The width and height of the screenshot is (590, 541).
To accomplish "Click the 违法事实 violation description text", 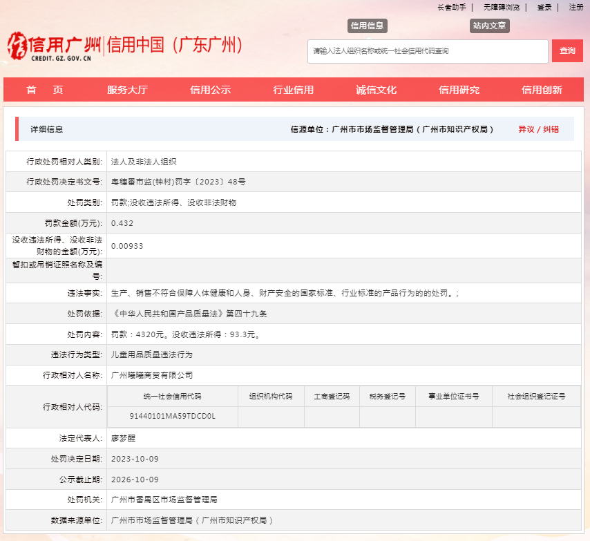I will click(285, 293).
